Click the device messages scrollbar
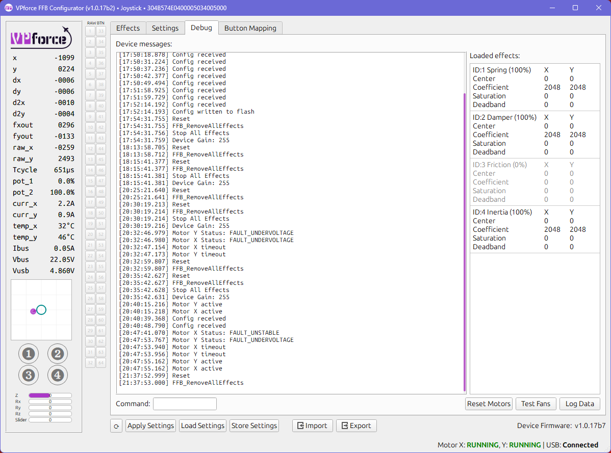The height and width of the screenshot is (453, 611). click(465, 242)
